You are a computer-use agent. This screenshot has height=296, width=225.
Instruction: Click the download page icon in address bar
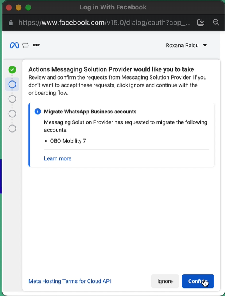[x=200, y=23]
